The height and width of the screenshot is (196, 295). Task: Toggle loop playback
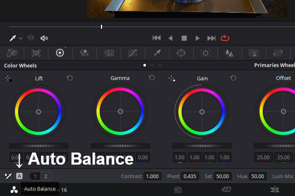point(225,38)
